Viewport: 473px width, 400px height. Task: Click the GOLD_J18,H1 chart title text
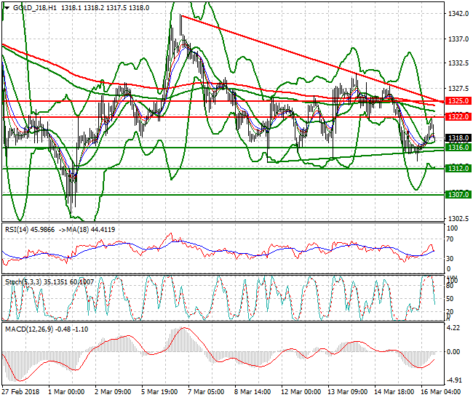click(35, 8)
